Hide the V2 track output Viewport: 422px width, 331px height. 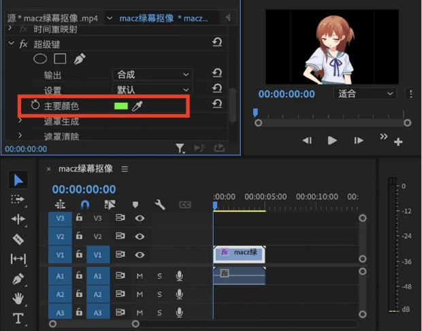click(140, 236)
